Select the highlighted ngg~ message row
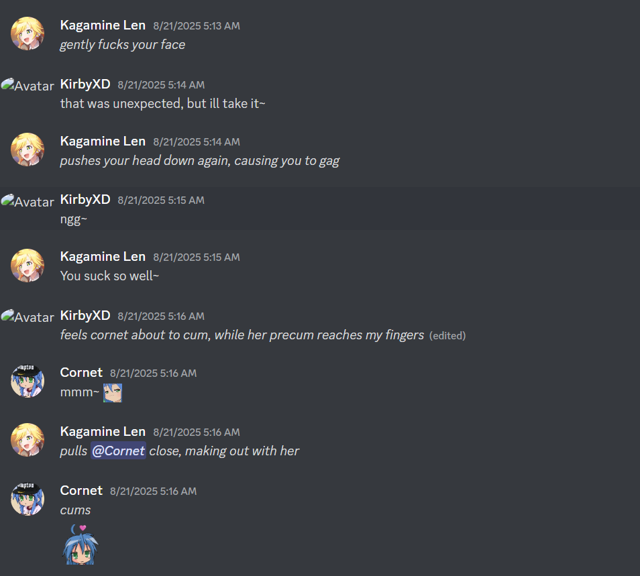640x576 pixels. [x=320, y=209]
